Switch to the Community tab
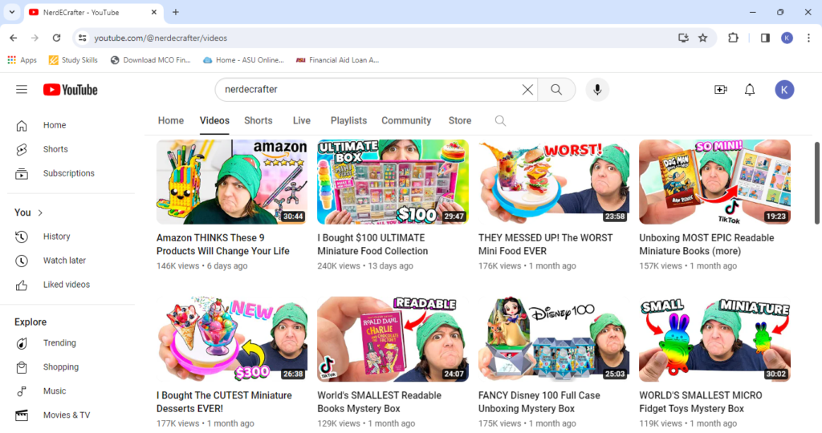Viewport: 822px width, 433px height. [406, 121]
